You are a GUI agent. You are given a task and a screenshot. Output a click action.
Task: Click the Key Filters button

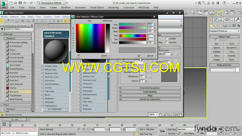pos(190,134)
